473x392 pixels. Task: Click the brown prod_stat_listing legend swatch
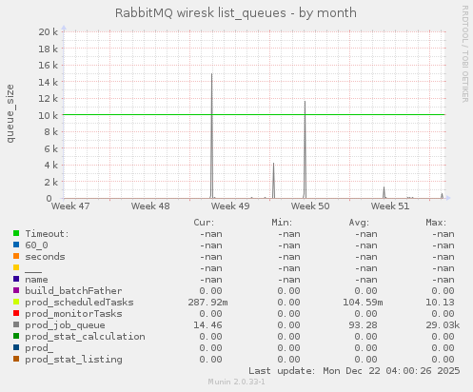(x=16, y=359)
